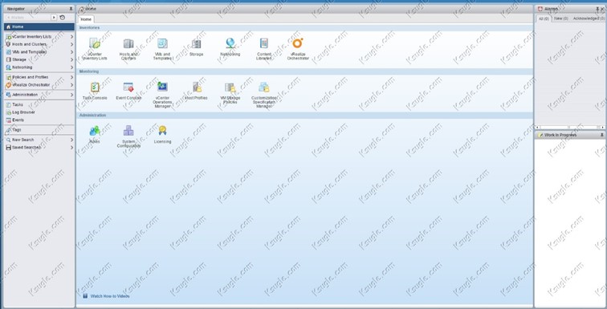
Task: Click the Administration section header
Action: [x=304, y=116]
